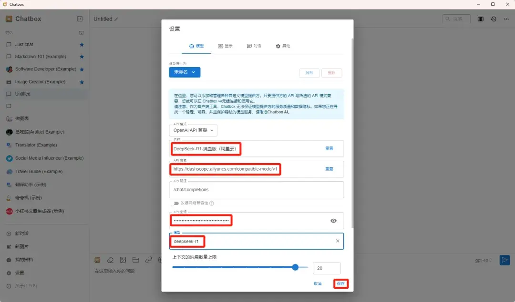Switch to the 其他 (Other) settings tab
Viewport: 515px width, 302px height.
(x=283, y=46)
